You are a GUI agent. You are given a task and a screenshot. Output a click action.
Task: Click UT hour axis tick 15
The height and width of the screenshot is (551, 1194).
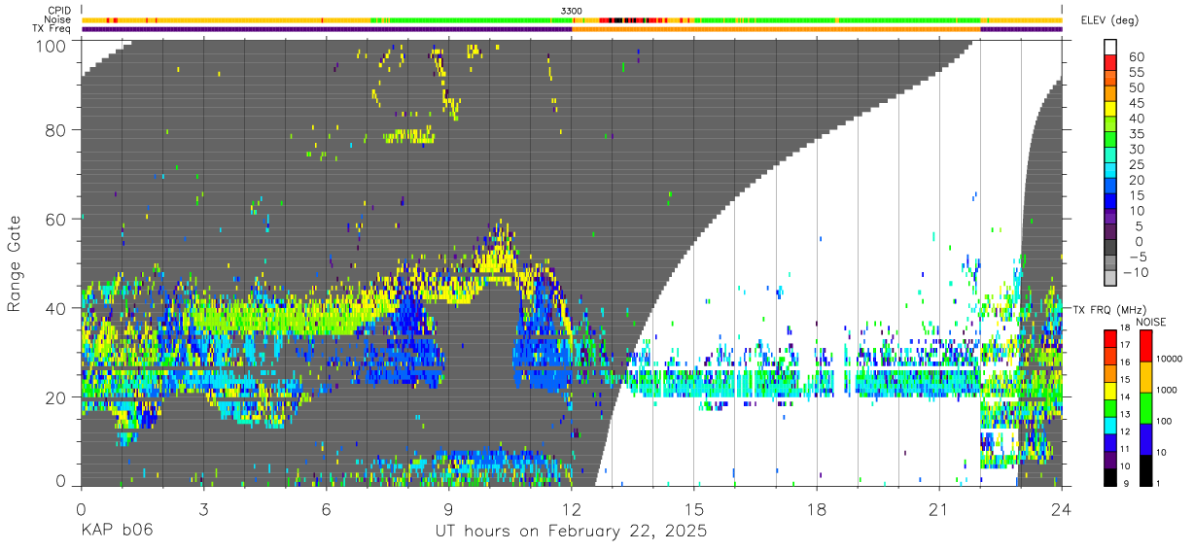coord(694,508)
